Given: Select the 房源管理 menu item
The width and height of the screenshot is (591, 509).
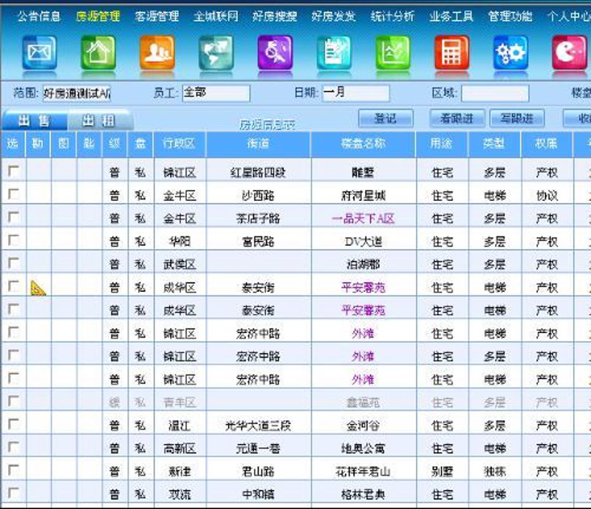Looking at the screenshot, I should click(98, 16).
